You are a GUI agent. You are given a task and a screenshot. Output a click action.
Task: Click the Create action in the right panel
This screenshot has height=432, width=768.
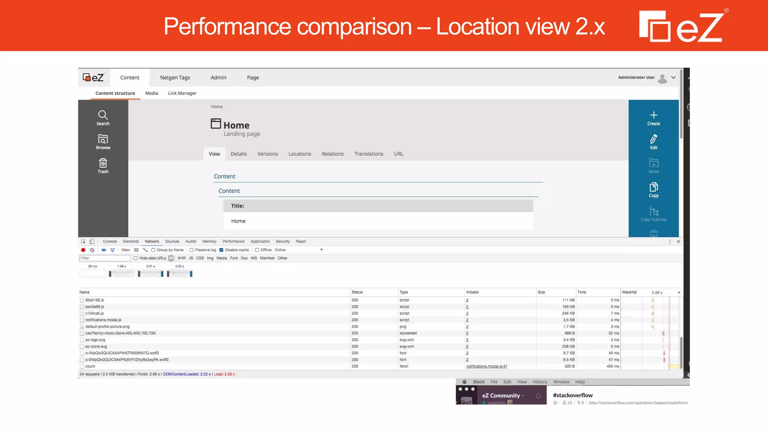(x=654, y=118)
